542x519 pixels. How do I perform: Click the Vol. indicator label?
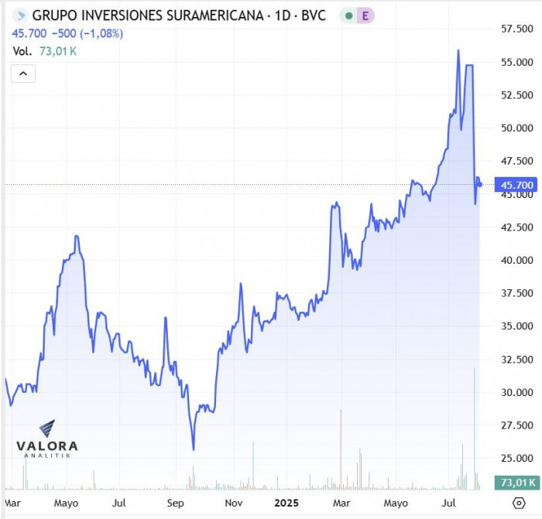[x=22, y=52]
